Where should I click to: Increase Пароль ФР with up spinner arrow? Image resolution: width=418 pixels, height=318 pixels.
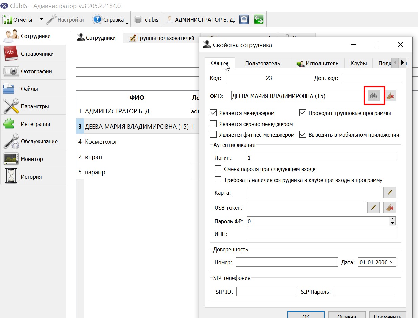[x=393, y=219]
